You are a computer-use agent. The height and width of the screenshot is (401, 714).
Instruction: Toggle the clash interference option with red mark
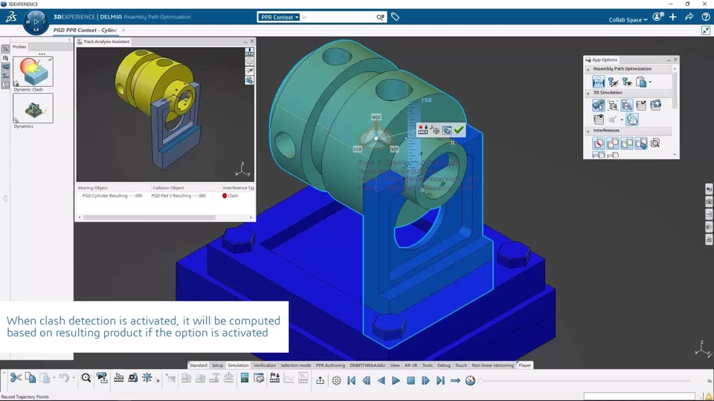click(x=598, y=143)
